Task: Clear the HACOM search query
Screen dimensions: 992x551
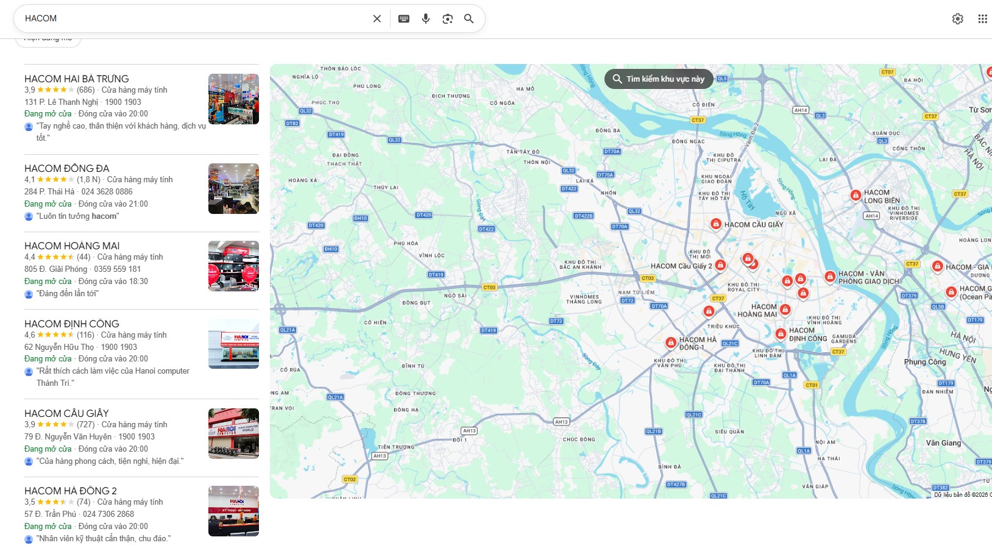Action: [x=377, y=19]
